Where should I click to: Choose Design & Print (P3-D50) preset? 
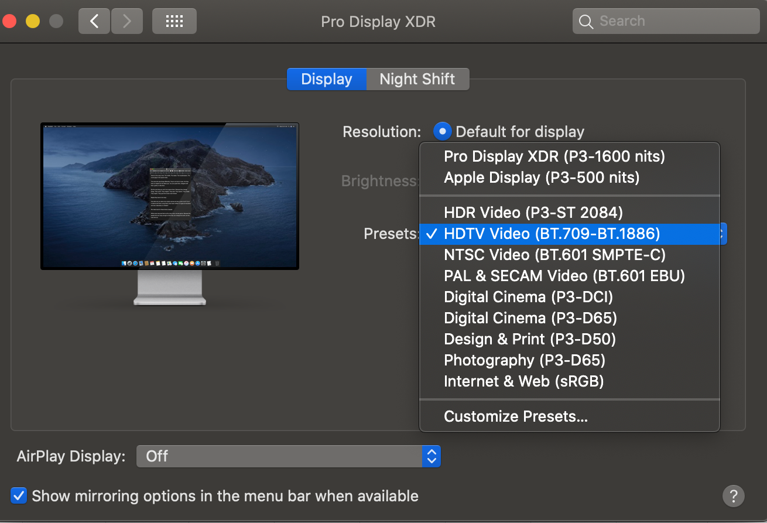[x=570, y=339]
